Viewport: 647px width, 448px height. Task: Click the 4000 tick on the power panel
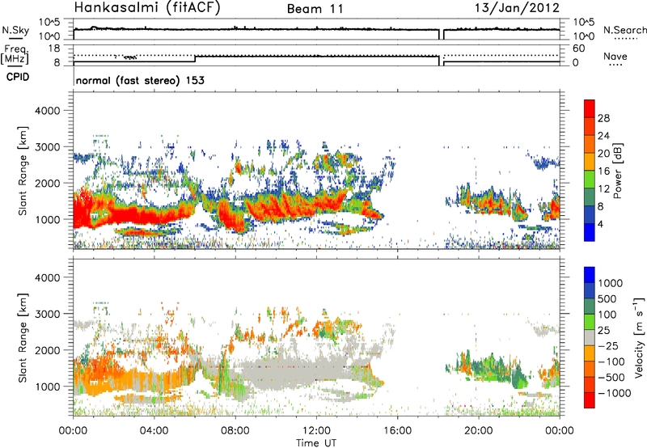pos(48,111)
